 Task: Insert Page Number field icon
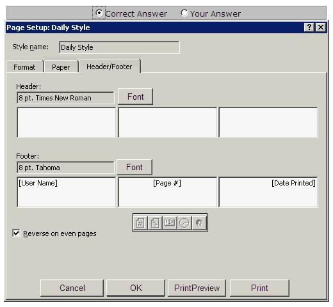140,223
